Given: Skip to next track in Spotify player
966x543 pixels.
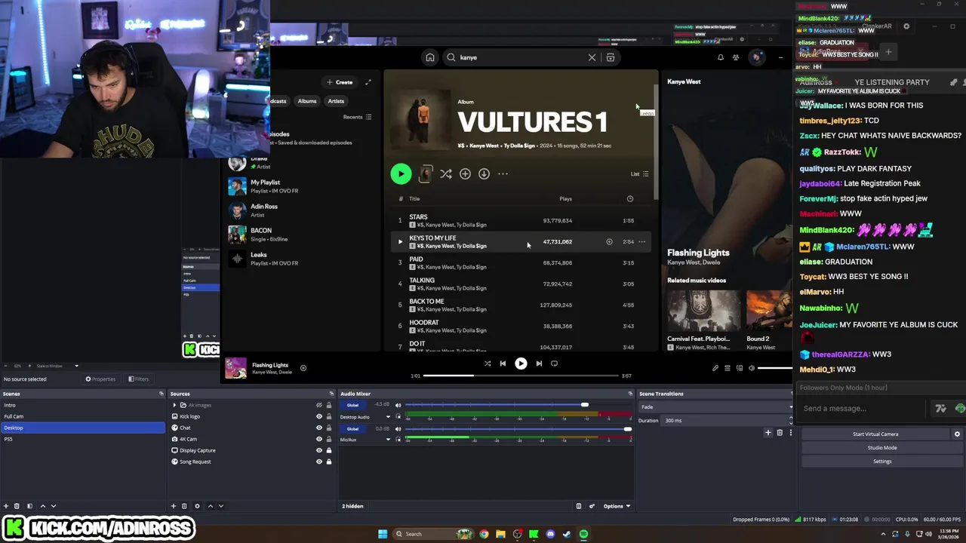Looking at the screenshot, I should [x=539, y=364].
